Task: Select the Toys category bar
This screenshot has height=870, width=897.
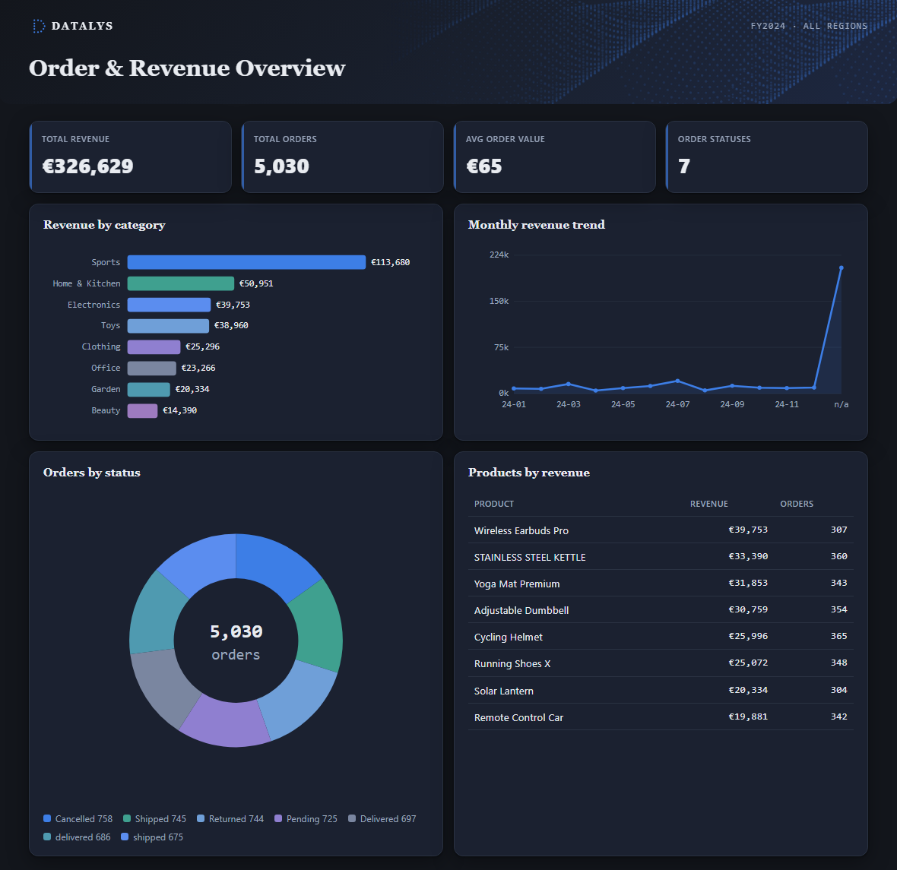Action: [x=168, y=325]
